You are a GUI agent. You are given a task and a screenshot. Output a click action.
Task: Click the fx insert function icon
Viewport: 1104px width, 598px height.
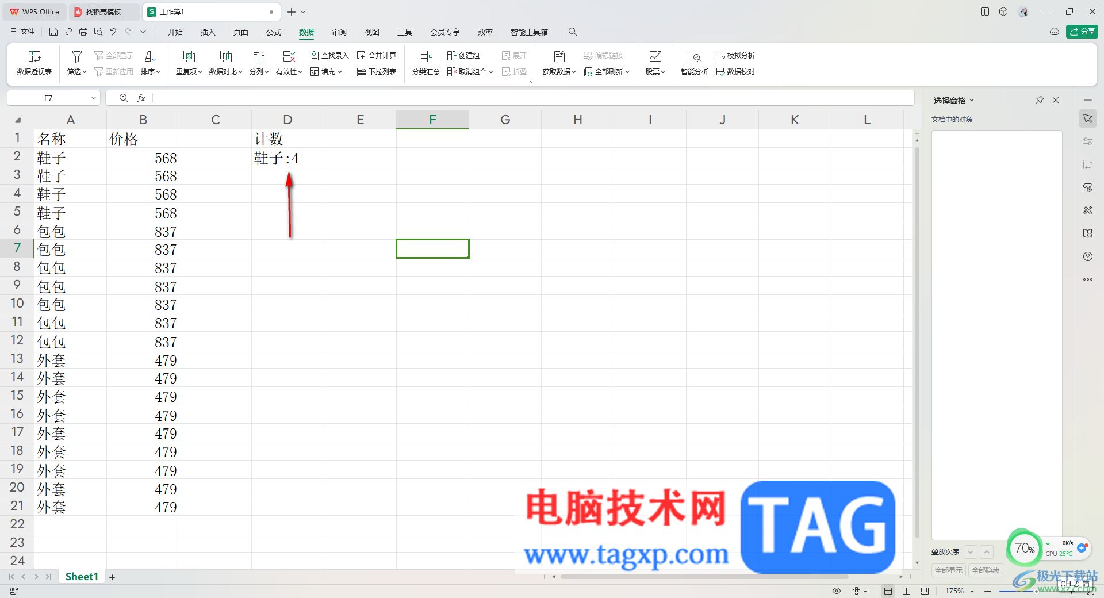141,98
